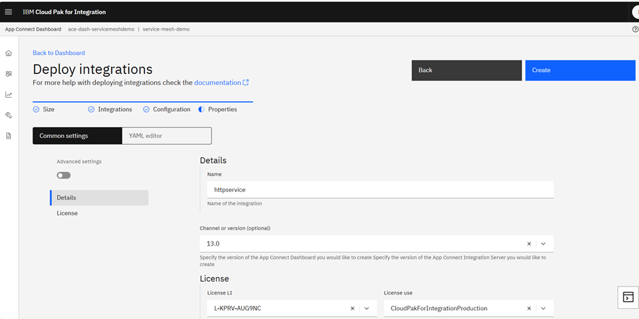This screenshot has width=639, height=319.
Task: Select Details in the settings navigation
Action: click(x=99, y=198)
